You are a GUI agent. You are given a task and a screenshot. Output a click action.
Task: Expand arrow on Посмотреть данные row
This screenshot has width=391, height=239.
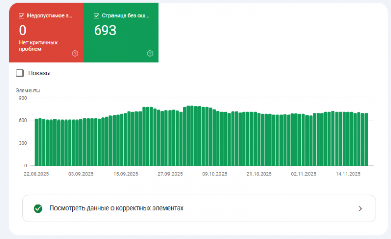coord(360,208)
